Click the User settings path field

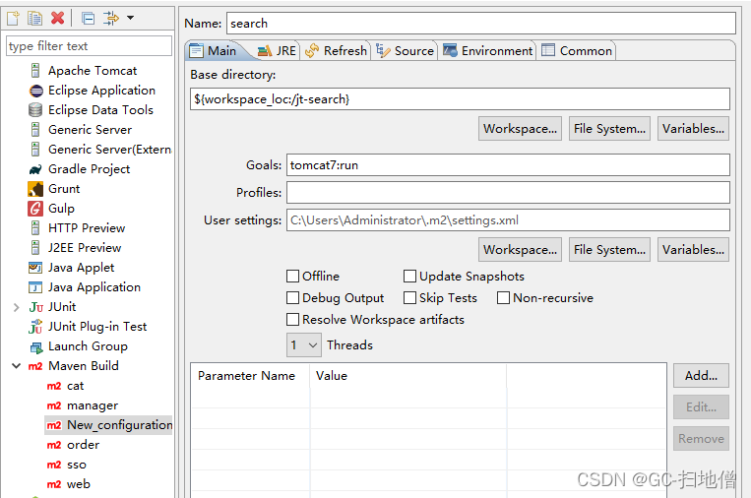click(508, 220)
